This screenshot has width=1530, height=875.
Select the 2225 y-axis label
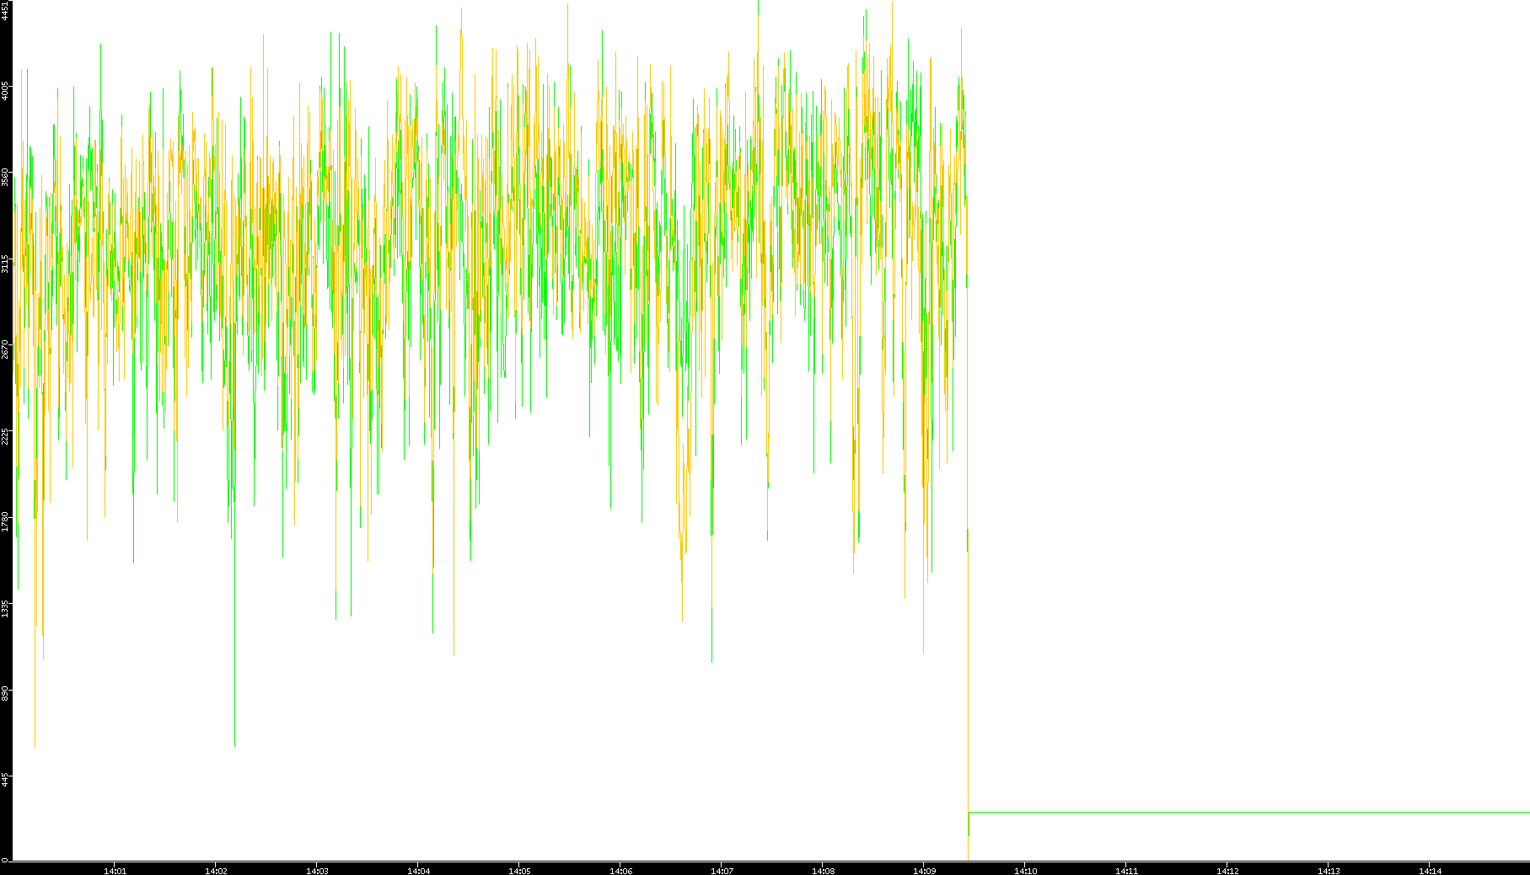click(x=5, y=436)
